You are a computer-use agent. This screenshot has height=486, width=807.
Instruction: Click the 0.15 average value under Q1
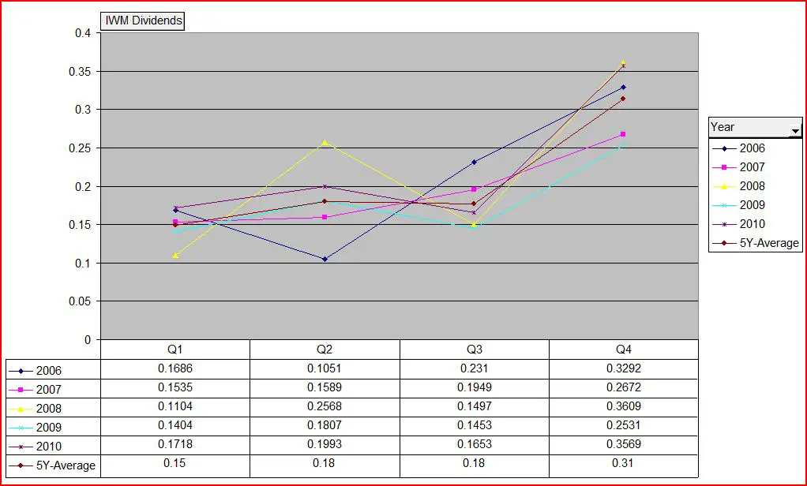175,463
